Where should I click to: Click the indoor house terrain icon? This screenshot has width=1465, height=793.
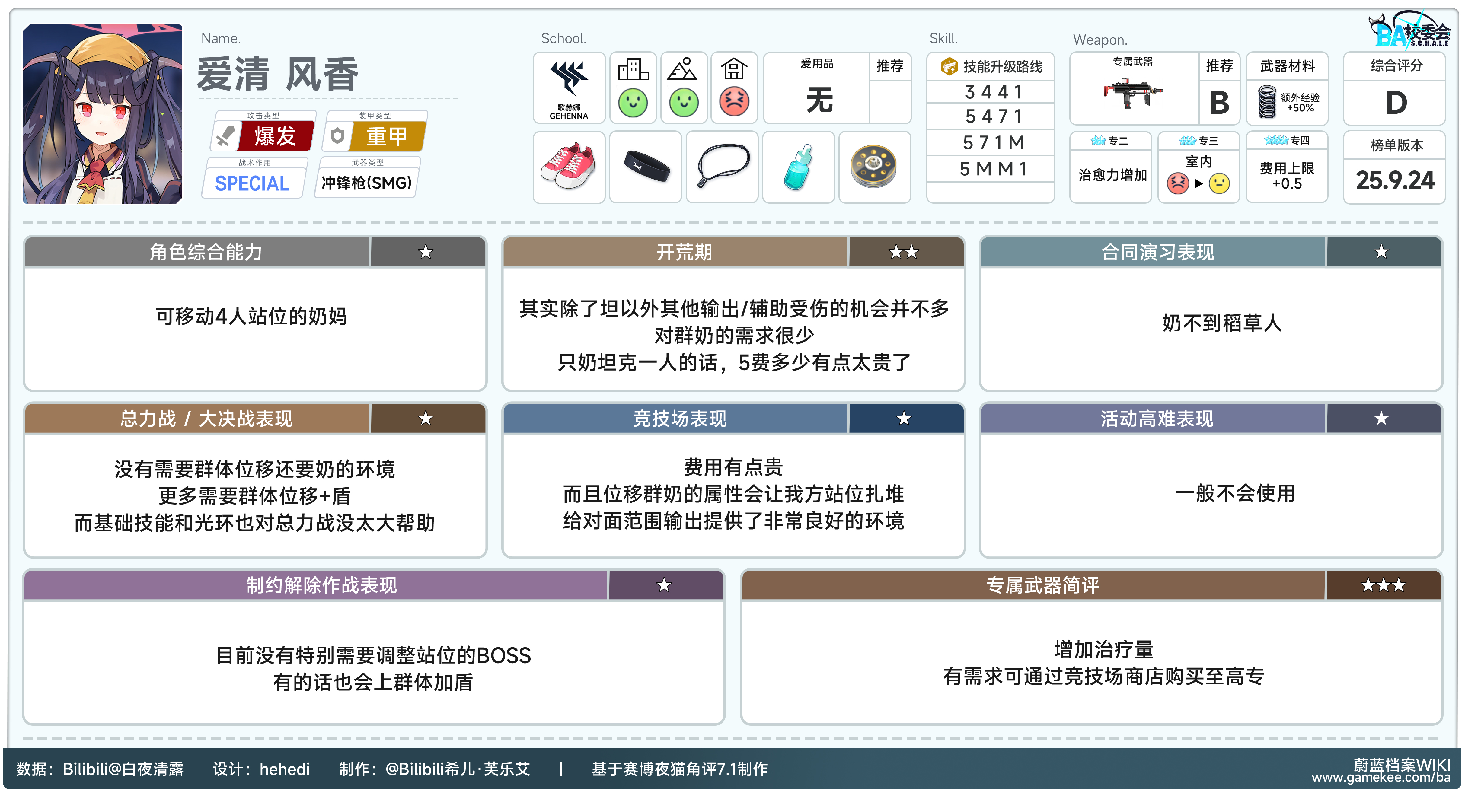(x=734, y=69)
